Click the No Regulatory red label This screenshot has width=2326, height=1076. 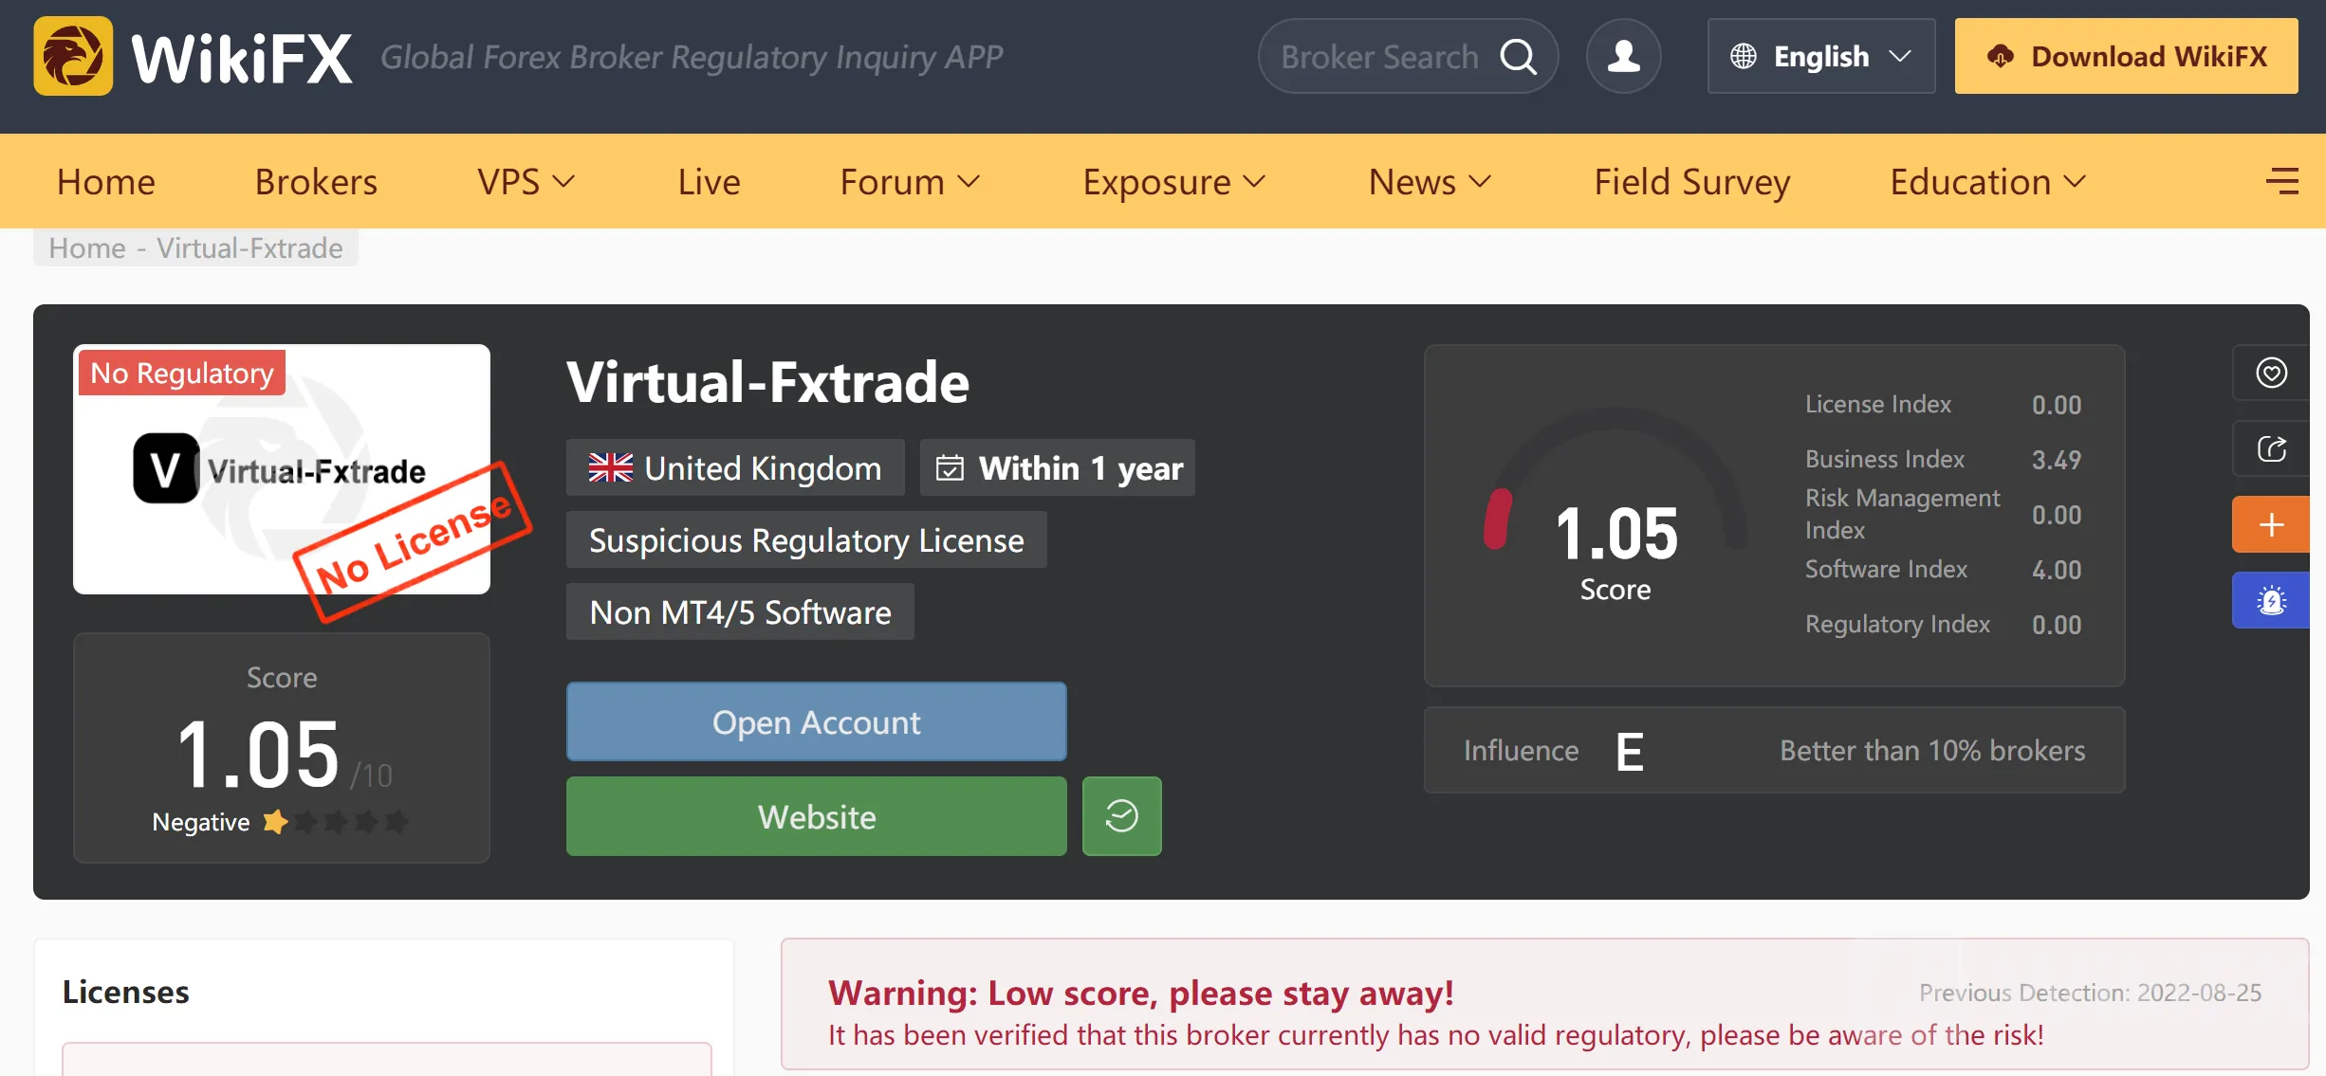coord(181,373)
